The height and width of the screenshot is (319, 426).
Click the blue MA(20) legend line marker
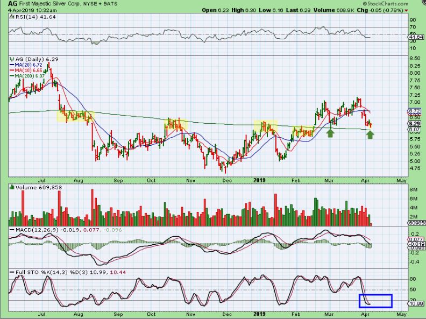coord(12,65)
